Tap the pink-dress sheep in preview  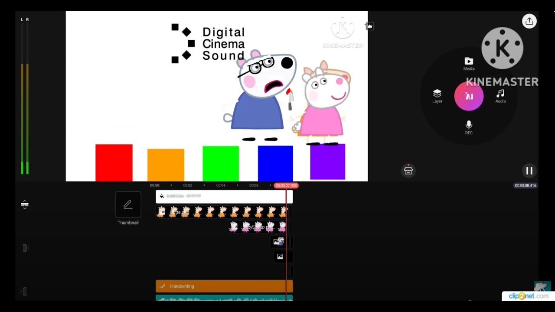(x=324, y=103)
